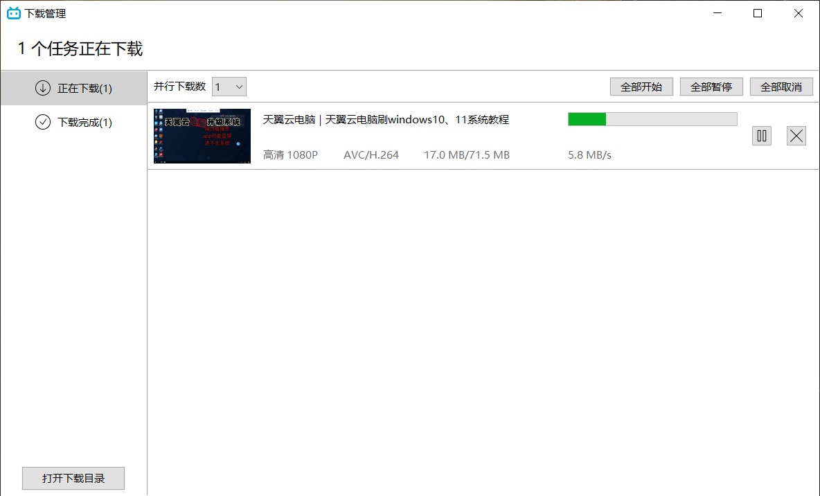The height and width of the screenshot is (496, 820).
Task: Click the 高清 1080P quality label
Action: [290, 155]
